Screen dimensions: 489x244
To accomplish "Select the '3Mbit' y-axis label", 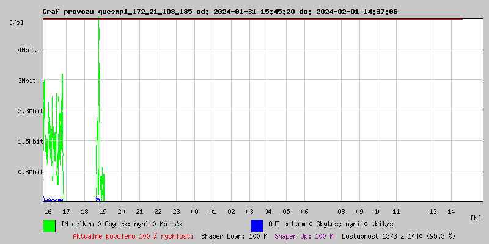I will click(x=27, y=81).
